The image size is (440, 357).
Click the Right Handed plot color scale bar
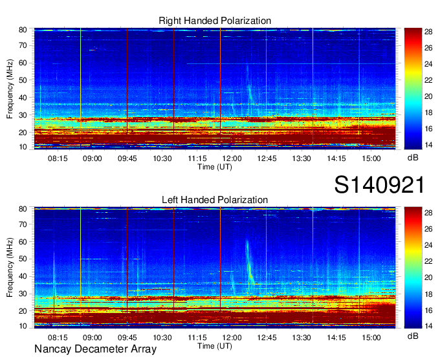point(413,89)
